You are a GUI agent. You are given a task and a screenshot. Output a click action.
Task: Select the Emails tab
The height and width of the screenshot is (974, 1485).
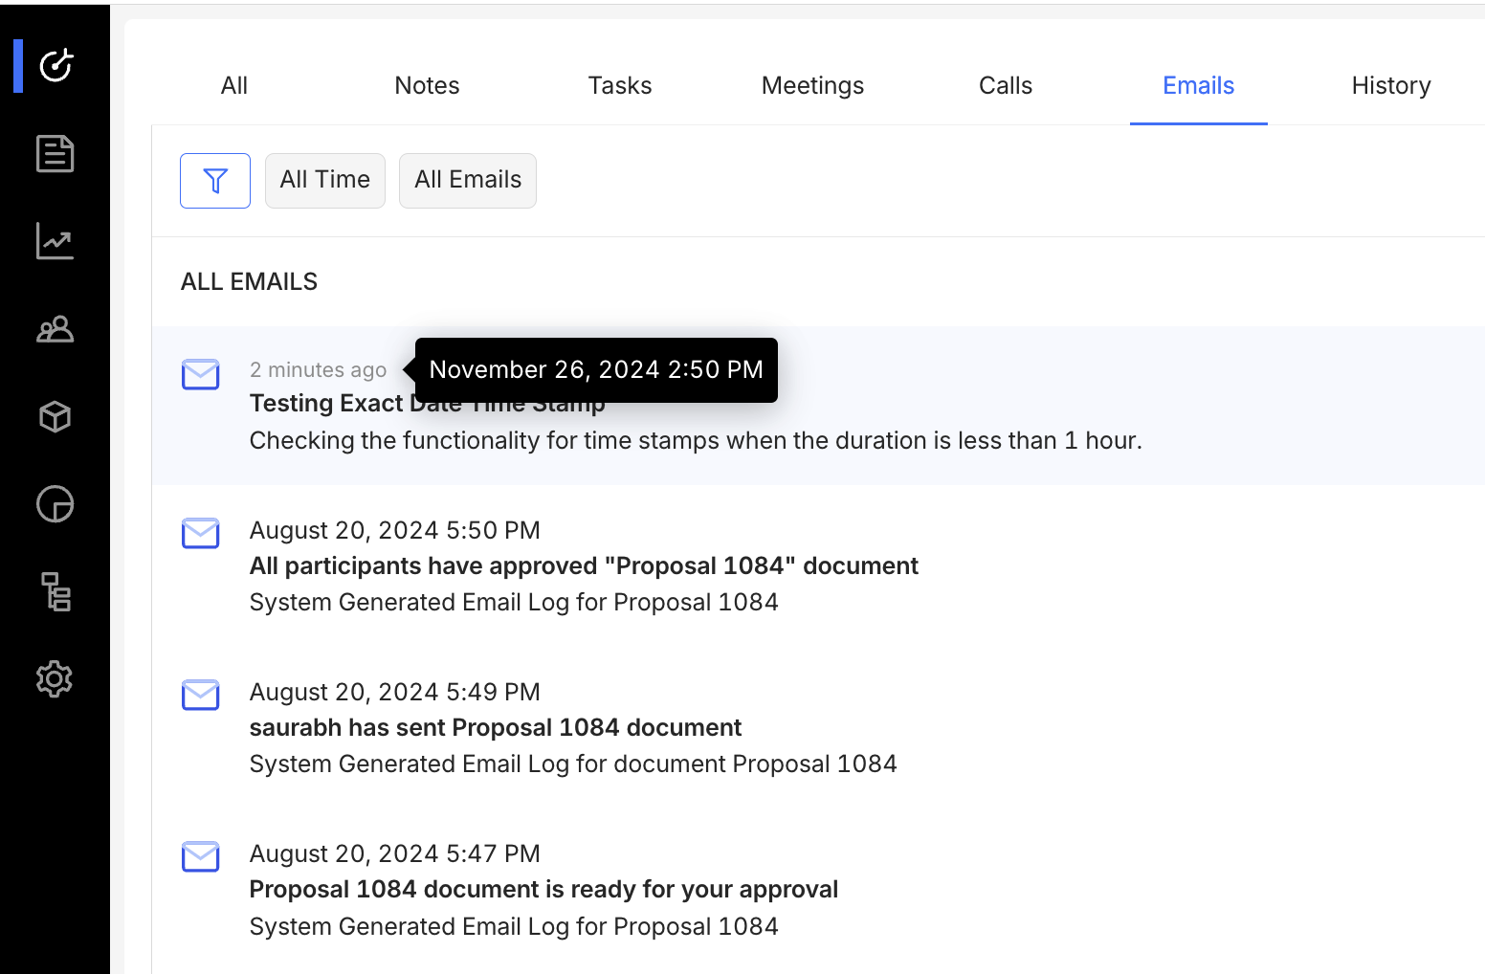pyautogui.click(x=1199, y=86)
